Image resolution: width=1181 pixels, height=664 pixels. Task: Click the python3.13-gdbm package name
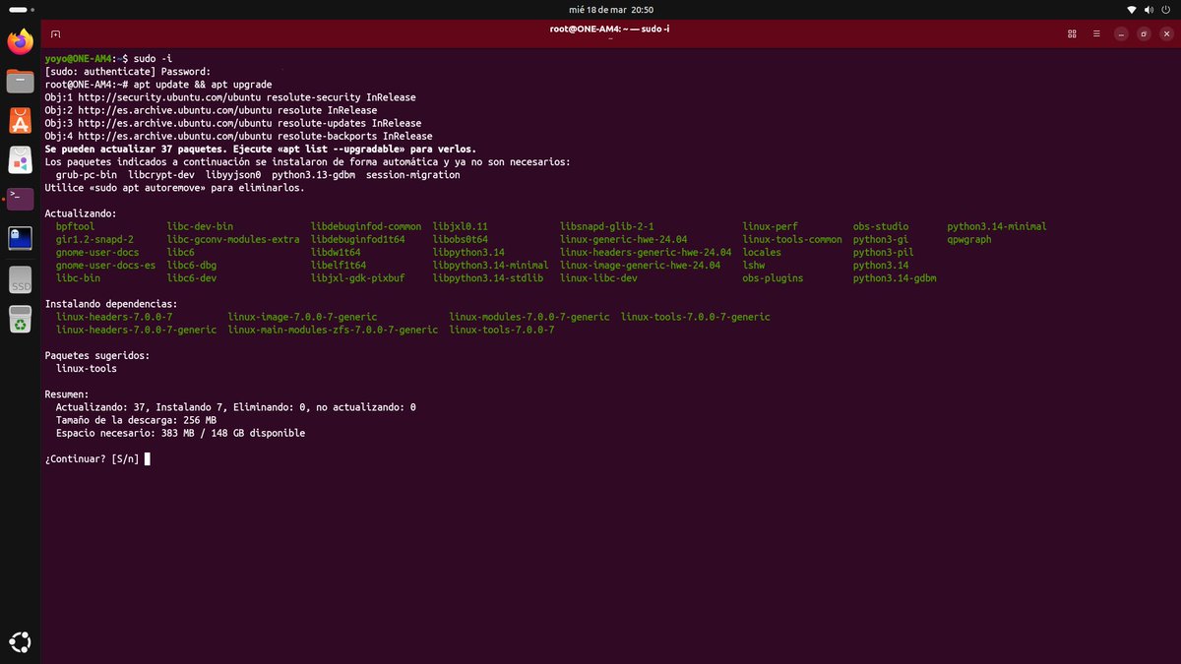click(x=314, y=174)
